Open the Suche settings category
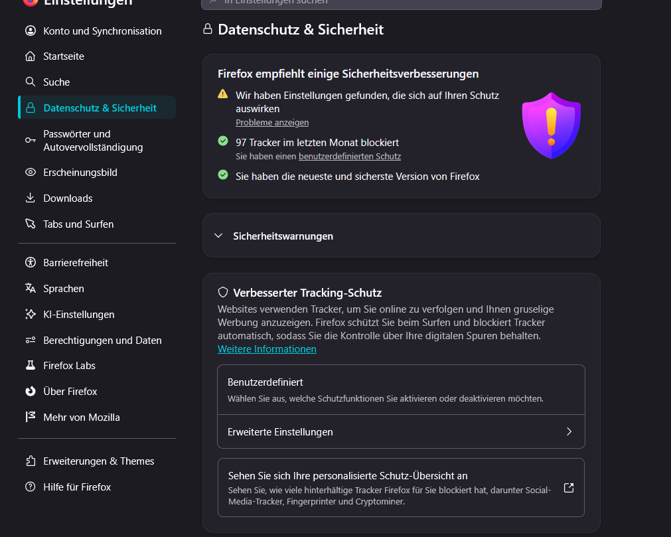This screenshot has width=671, height=537. 97,82
